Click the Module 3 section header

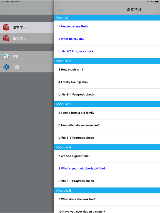point(107,104)
